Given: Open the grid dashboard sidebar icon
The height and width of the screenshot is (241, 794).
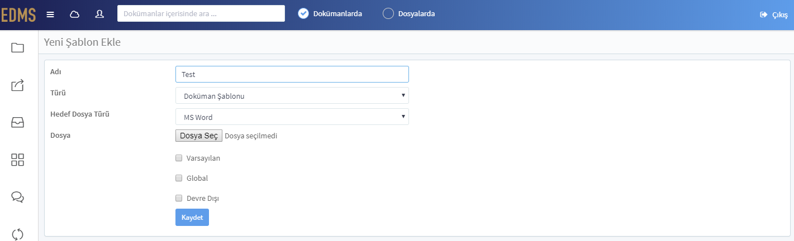Looking at the screenshot, I should (17, 160).
